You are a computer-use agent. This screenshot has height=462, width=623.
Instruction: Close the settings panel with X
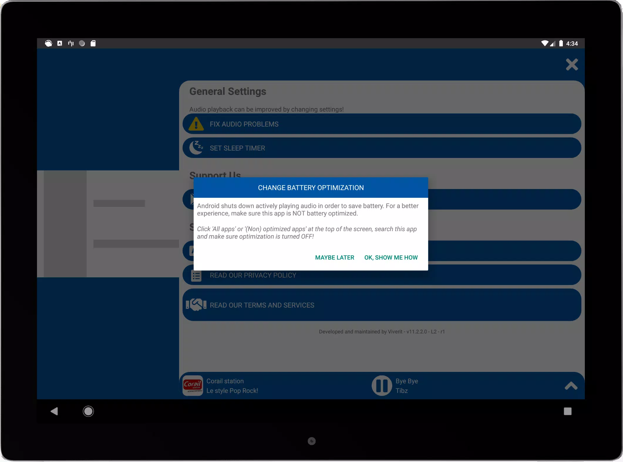[x=572, y=64]
